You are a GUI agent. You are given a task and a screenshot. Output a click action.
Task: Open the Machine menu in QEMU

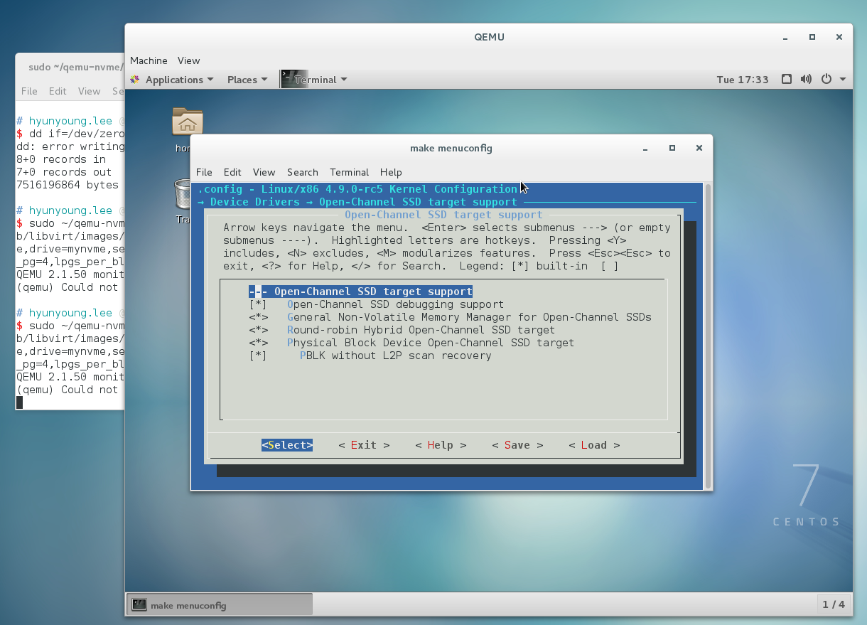point(149,60)
